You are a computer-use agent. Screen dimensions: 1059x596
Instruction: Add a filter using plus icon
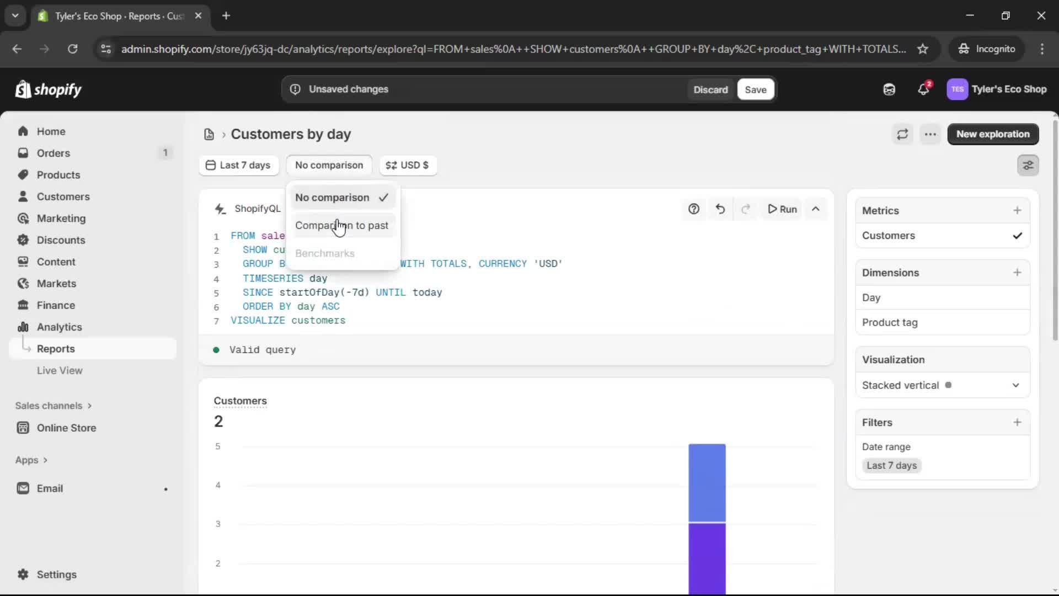coord(1017,422)
